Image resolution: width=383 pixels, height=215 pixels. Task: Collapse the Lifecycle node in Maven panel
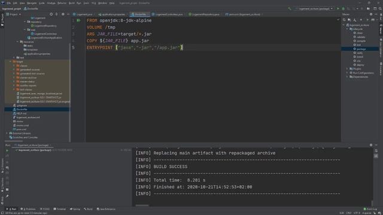(347, 29)
